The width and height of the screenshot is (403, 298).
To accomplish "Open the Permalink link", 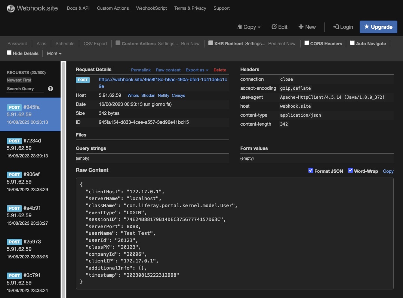I will coord(141,70).
